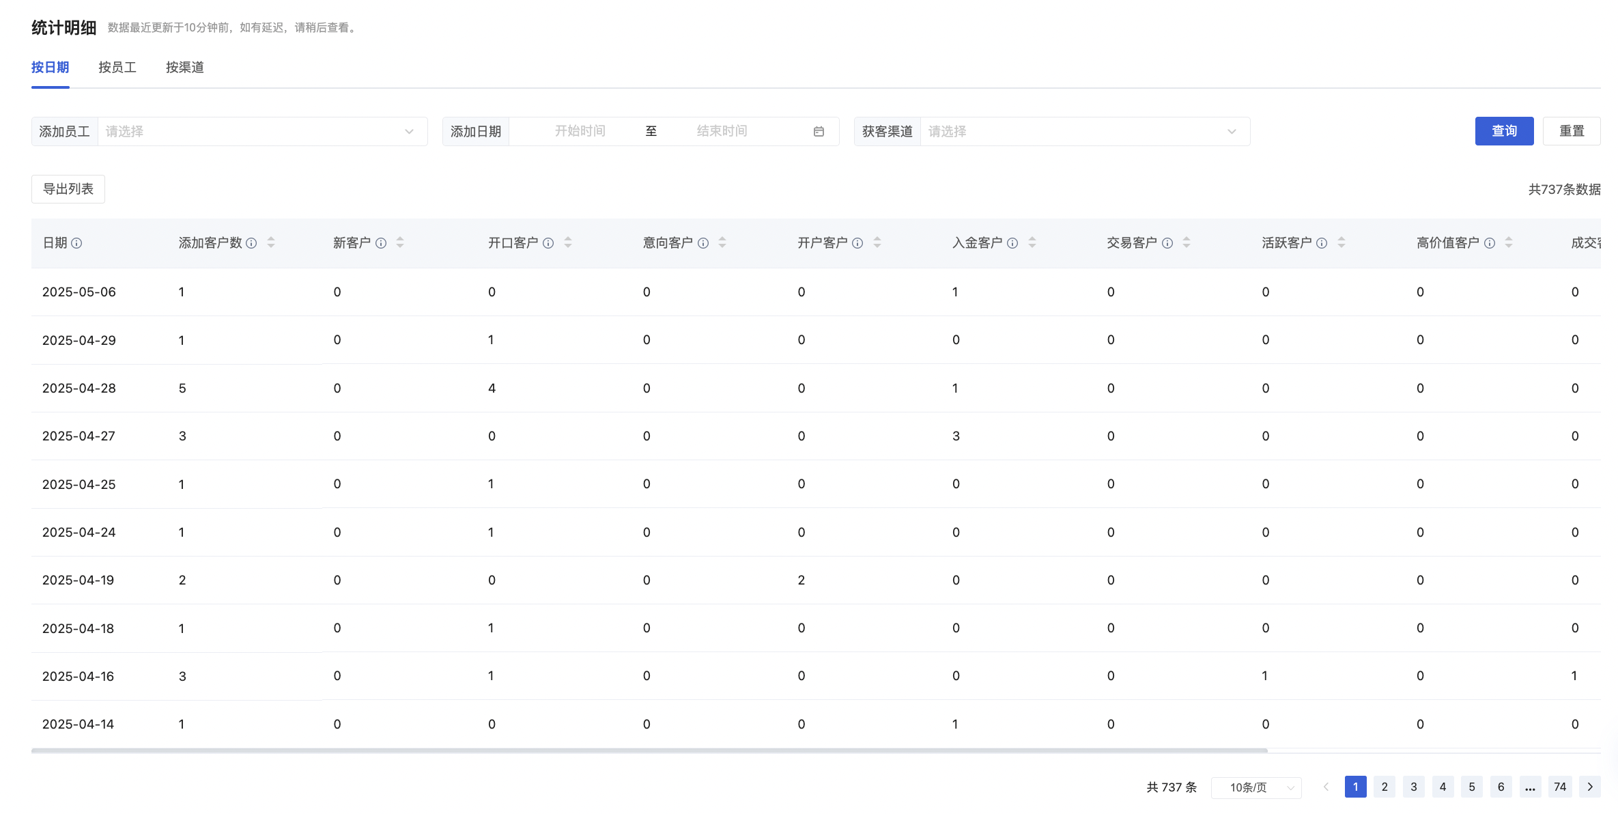
Task: Click info icon next to 入金客户
Action: tap(1012, 243)
